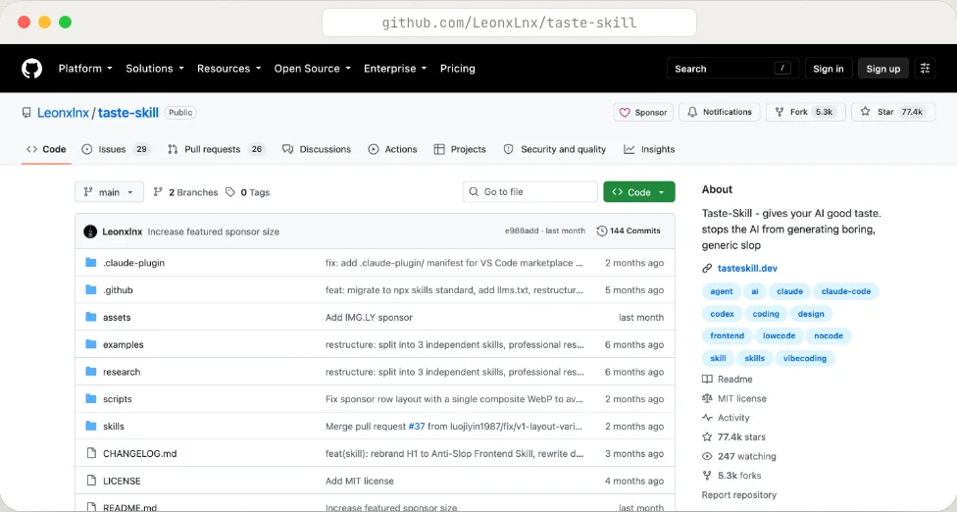Click the Notifications bell button

pyautogui.click(x=720, y=112)
